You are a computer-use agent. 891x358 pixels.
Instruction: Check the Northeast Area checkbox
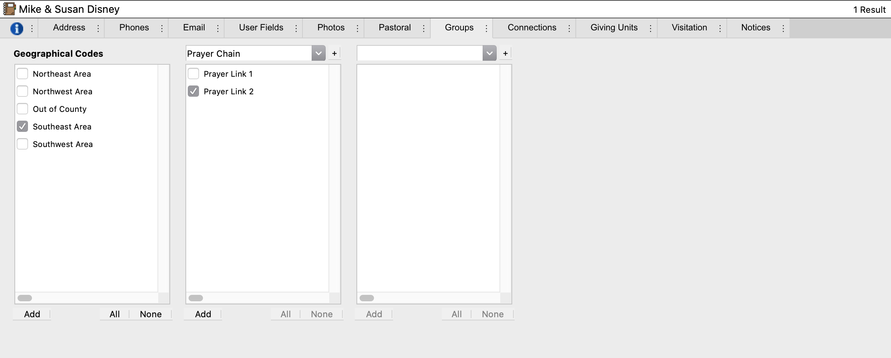(22, 74)
